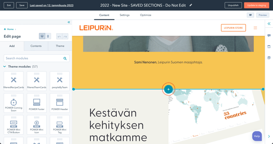The width and height of the screenshot is (273, 144).
Task: Click the Preview button
Action: [263, 15]
